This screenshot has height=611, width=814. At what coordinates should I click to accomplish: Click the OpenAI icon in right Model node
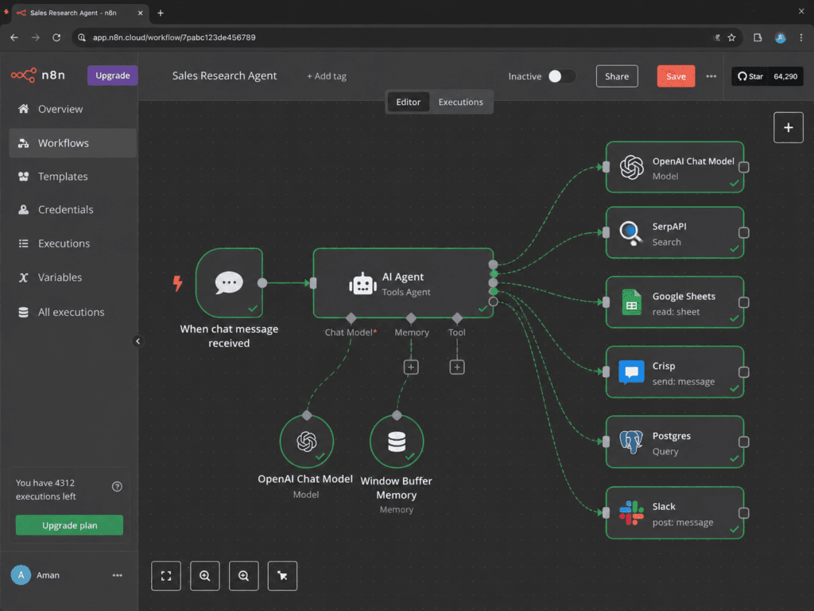[631, 168]
